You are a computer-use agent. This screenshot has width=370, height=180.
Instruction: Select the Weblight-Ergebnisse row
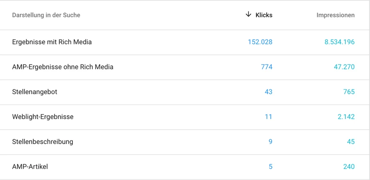(43, 117)
